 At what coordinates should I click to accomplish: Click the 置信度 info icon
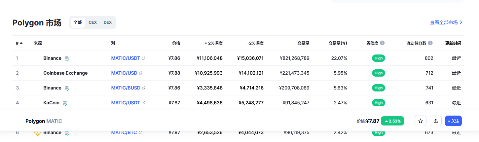pos(382,43)
